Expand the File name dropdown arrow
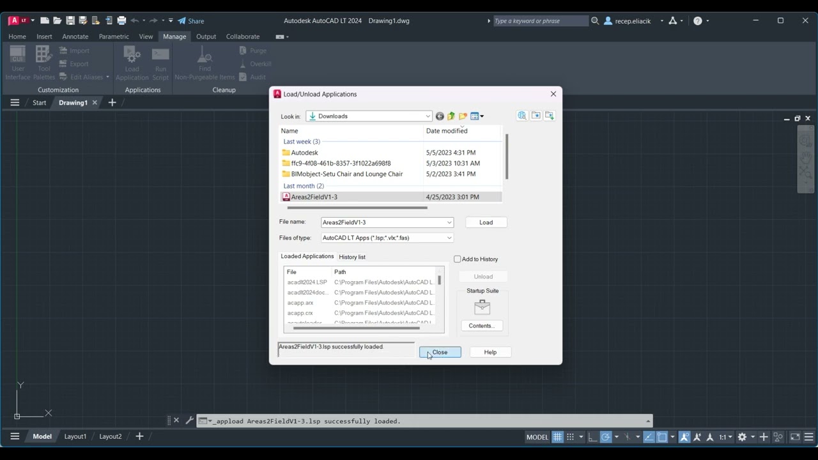The height and width of the screenshot is (460, 818). [449, 222]
